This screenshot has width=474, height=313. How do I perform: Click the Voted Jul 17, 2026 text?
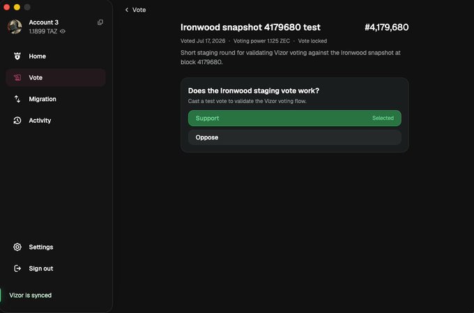click(203, 41)
